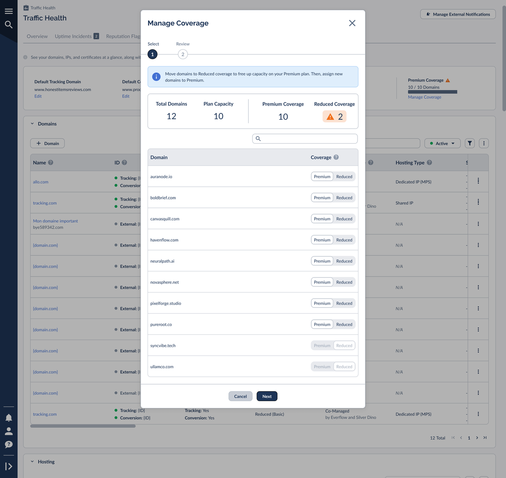The height and width of the screenshot is (478, 506).
Task: Open the Uptime Incidents tab
Action: (x=73, y=36)
